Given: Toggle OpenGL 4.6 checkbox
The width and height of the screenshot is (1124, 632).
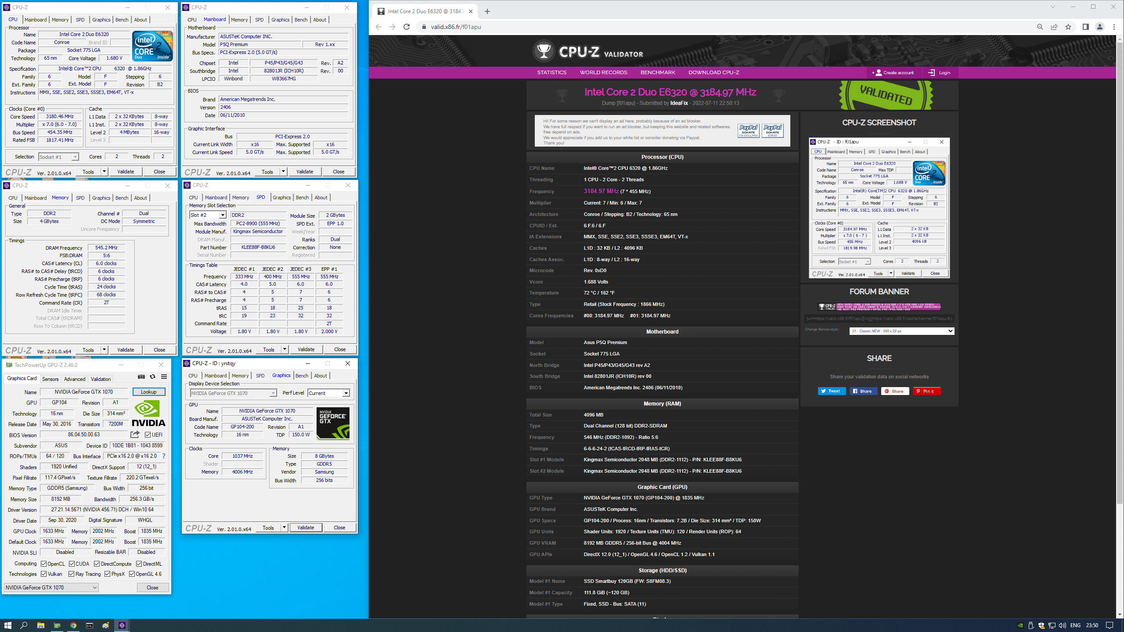Looking at the screenshot, I should tap(132, 574).
